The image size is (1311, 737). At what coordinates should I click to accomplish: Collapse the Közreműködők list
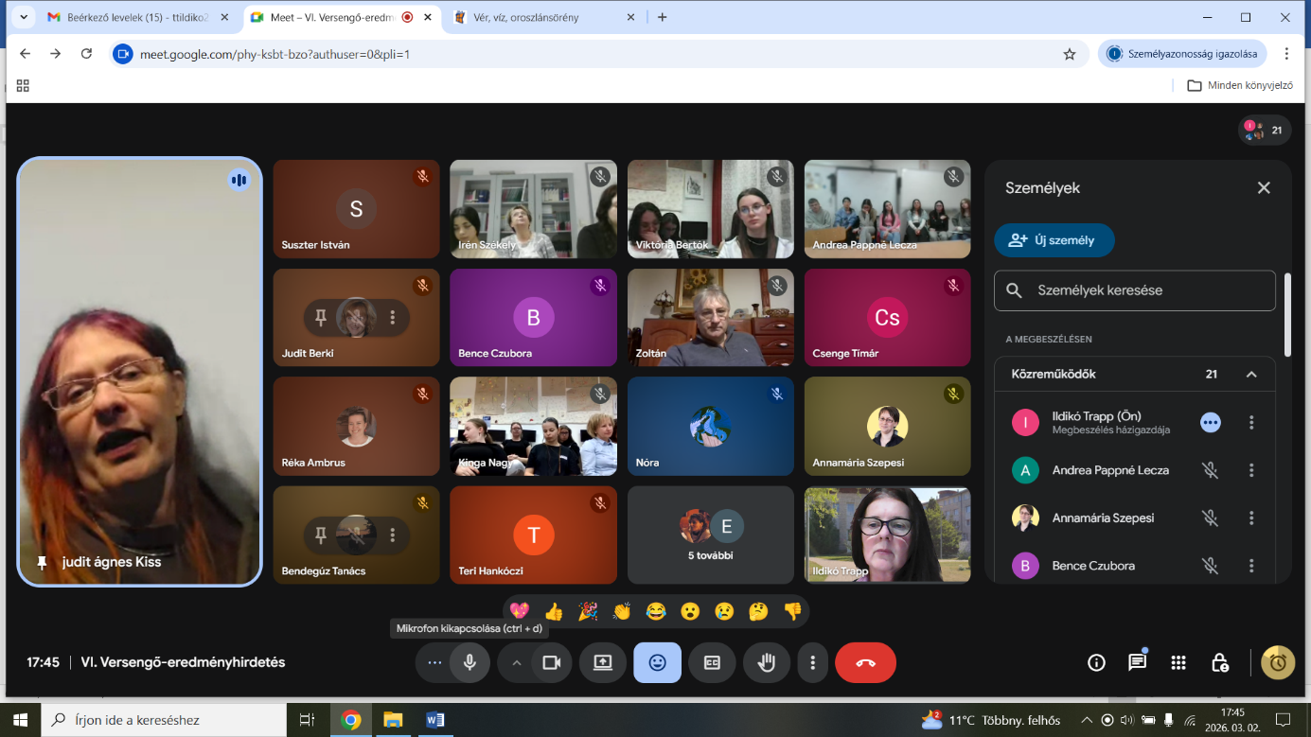tap(1250, 375)
